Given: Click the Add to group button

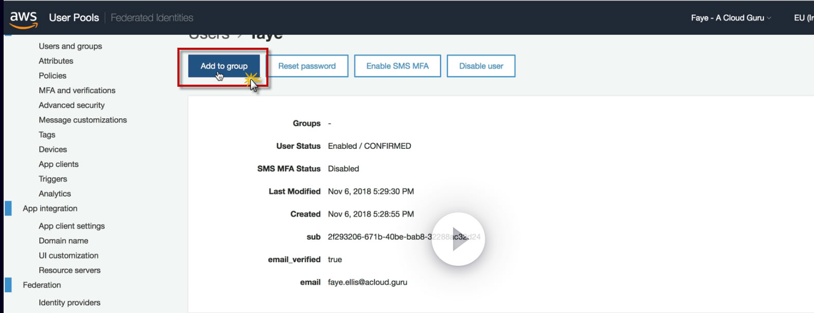Looking at the screenshot, I should point(224,66).
